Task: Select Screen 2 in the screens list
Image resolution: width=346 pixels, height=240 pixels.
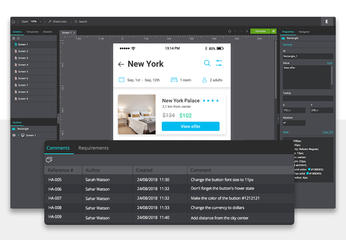Action: tap(34, 51)
